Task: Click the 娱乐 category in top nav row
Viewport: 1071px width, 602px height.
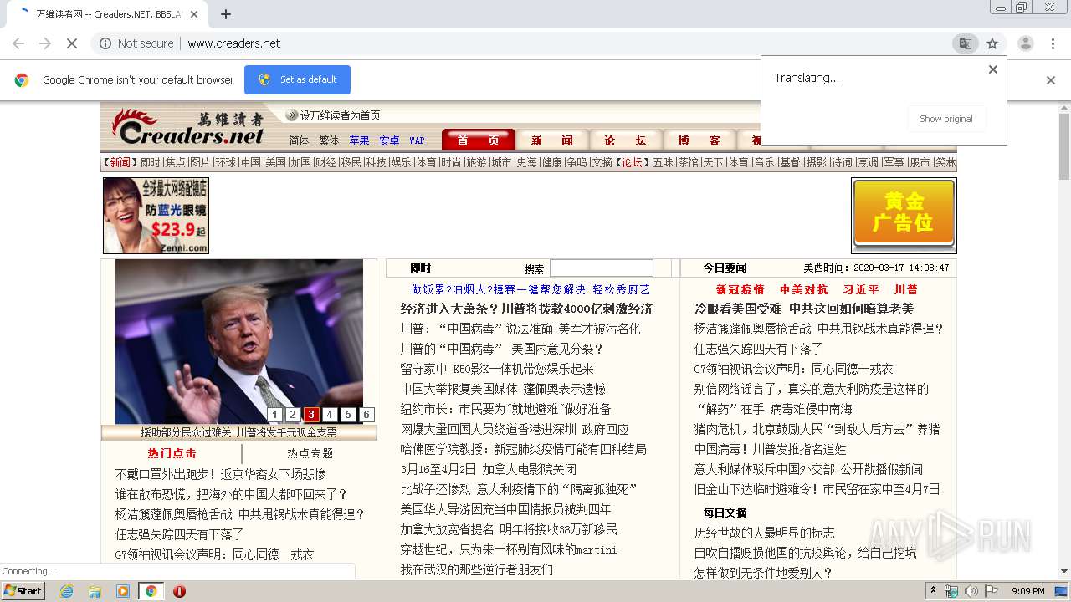Action: pyautogui.click(x=401, y=162)
